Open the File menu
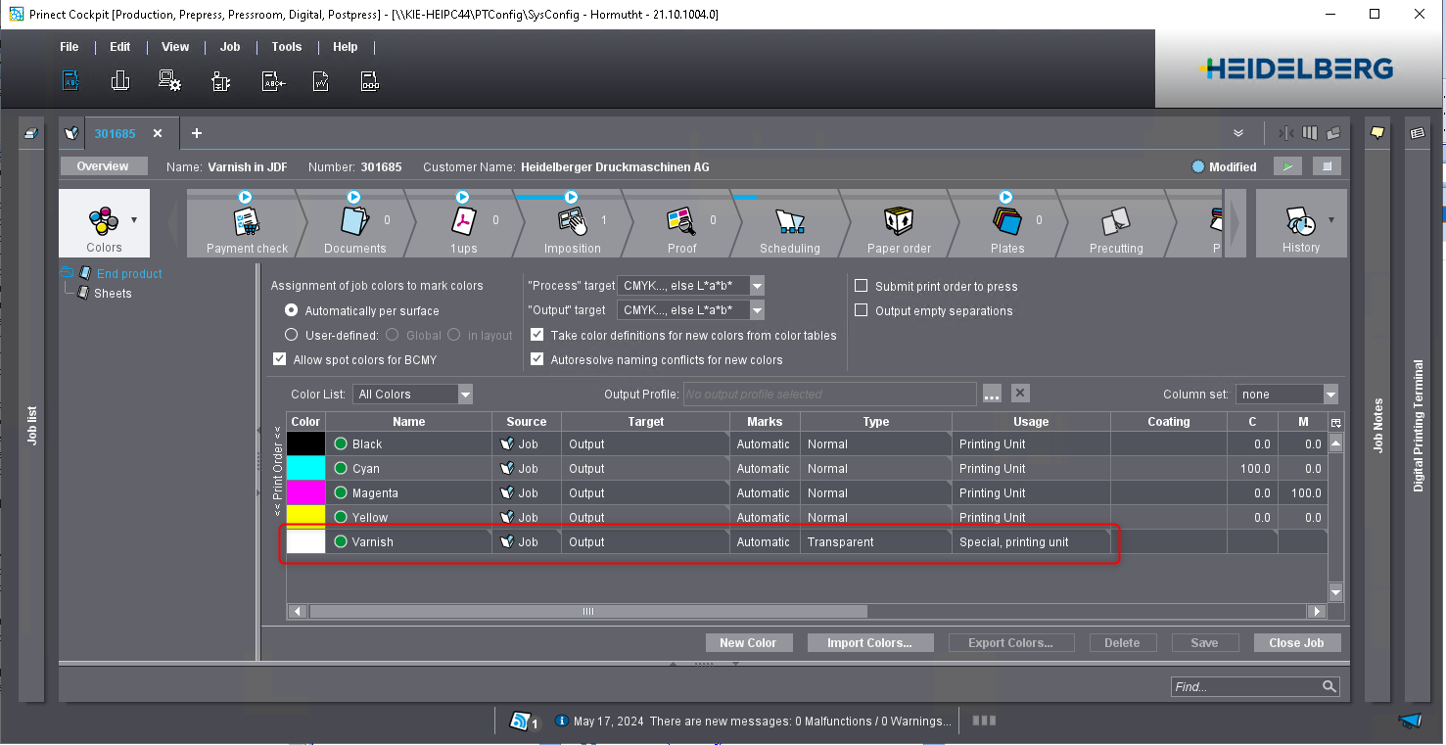This screenshot has width=1446, height=745. [x=69, y=47]
